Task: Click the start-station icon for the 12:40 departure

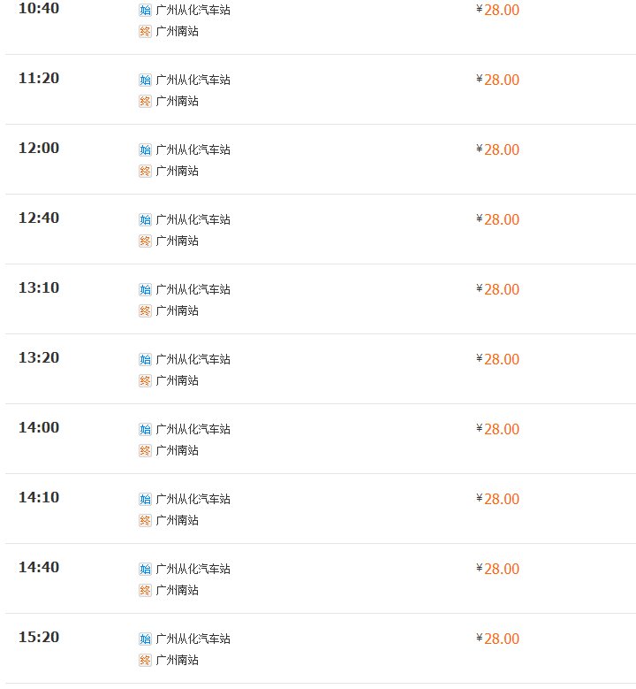Action: tap(145, 219)
